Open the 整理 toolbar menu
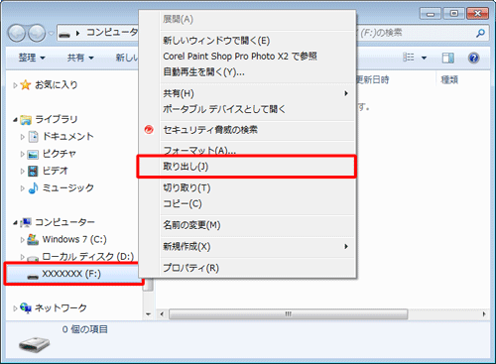The image size is (496, 364). tap(32, 58)
